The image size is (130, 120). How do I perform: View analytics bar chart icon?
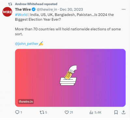[91, 113]
